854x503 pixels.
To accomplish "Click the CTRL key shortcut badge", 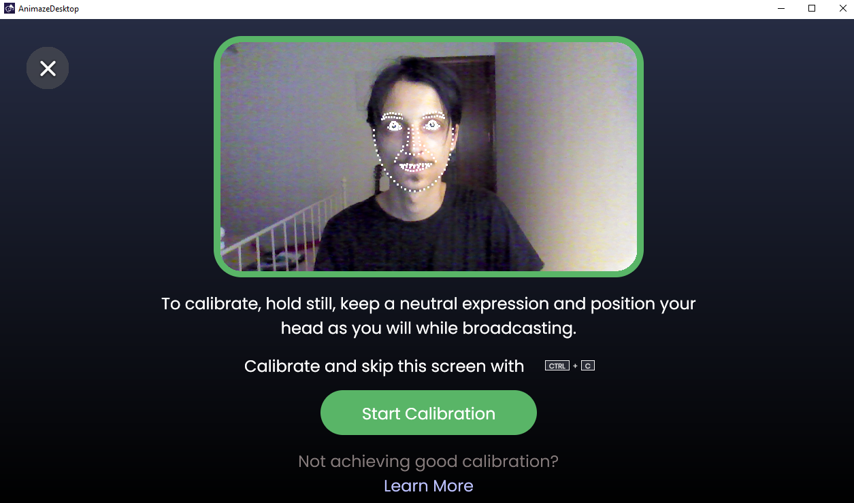I will coord(557,366).
